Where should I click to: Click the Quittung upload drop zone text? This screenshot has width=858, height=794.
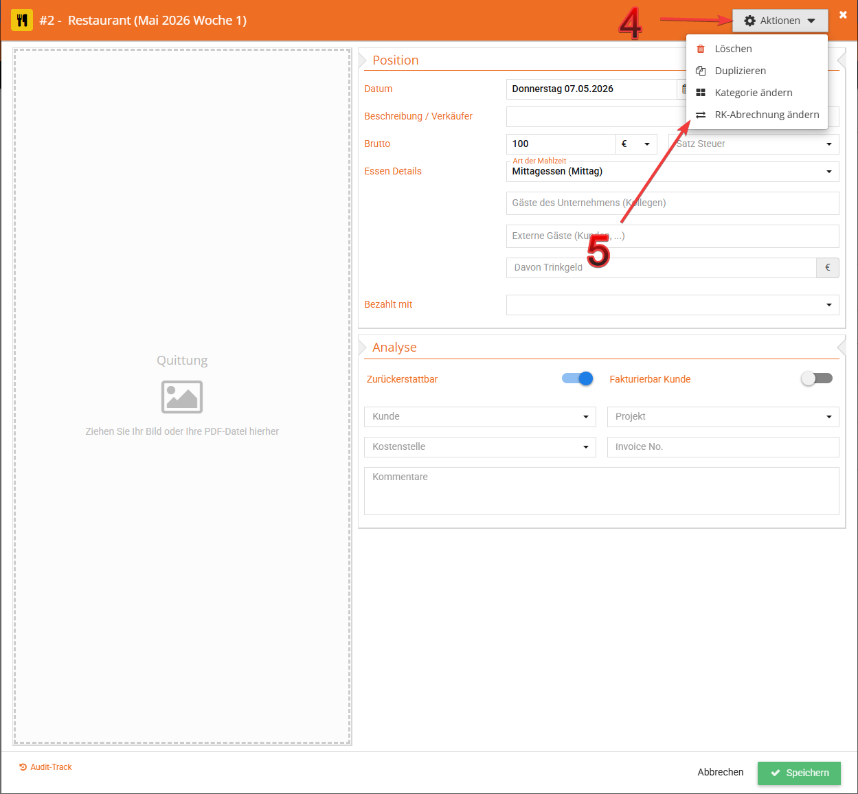click(x=182, y=431)
